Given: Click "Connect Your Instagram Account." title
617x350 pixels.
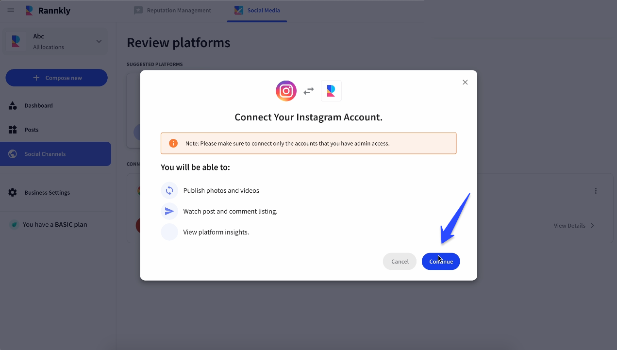Looking at the screenshot, I should click(309, 117).
